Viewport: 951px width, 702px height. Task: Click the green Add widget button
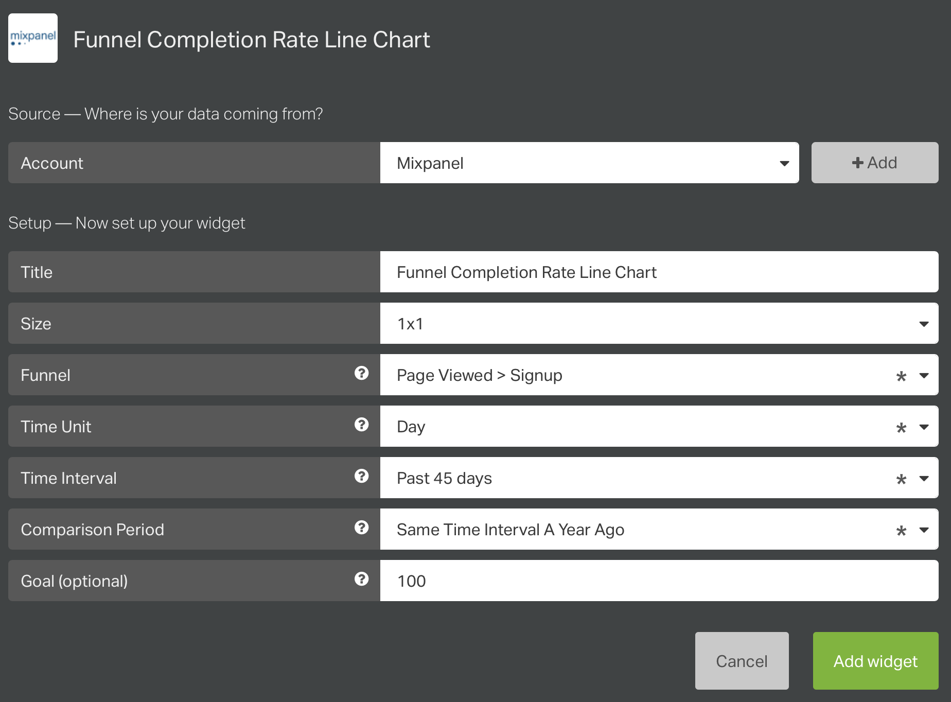pos(875,661)
